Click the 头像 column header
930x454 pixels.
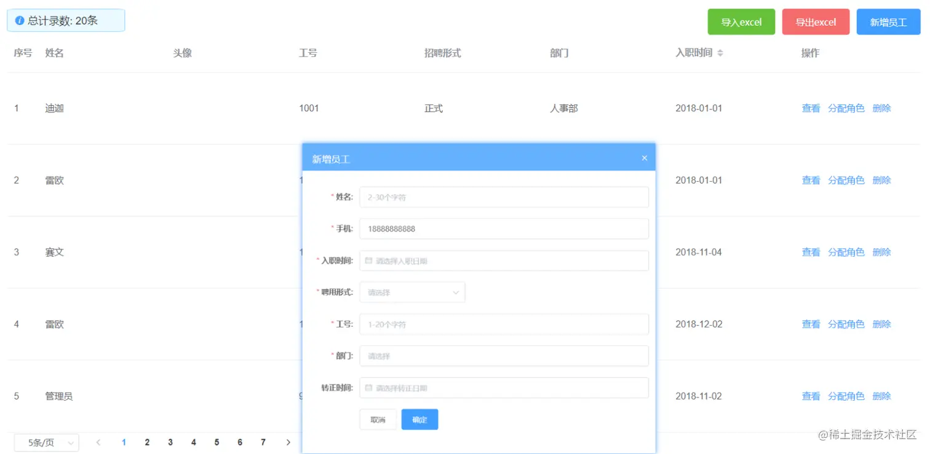(x=183, y=53)
